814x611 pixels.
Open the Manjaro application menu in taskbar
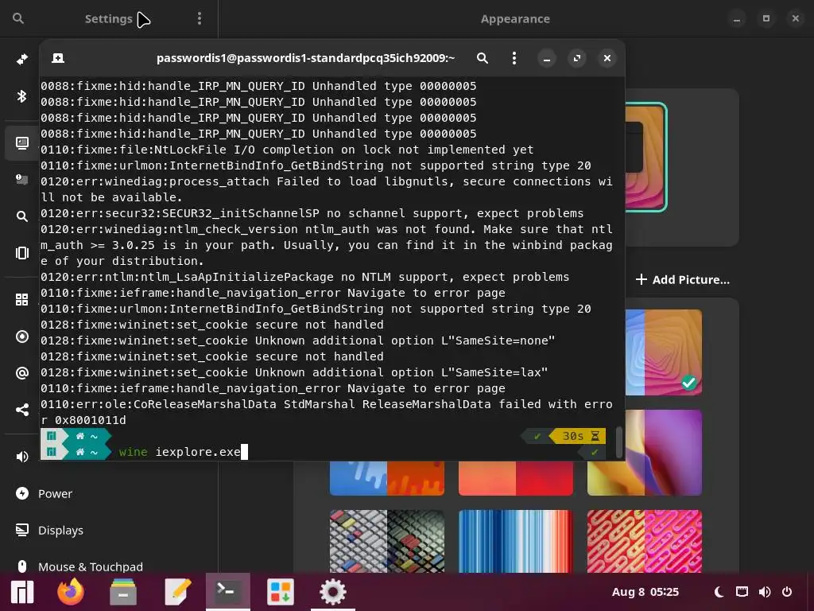[x=22, y=592]
